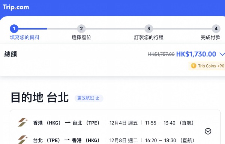Image resolution: width=225 pixels, height=144 pixels.
Task: Select the 香港 (HKG) → 台北 (TPE) route text
Action: 66,123
